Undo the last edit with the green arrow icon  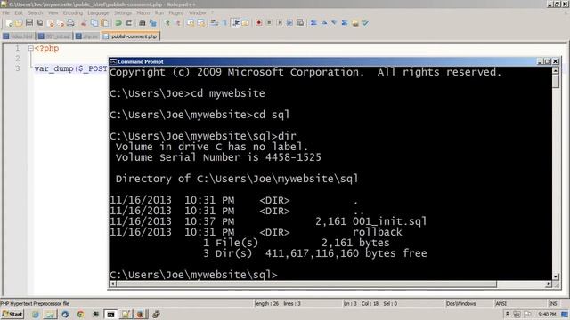pyautogui.click(x=118, y=23)
